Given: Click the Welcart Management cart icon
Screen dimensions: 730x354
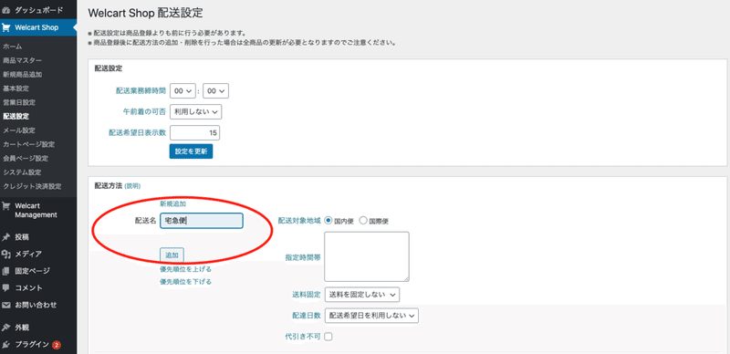Looking at the screenshot, I should click(x=6, y=206).
